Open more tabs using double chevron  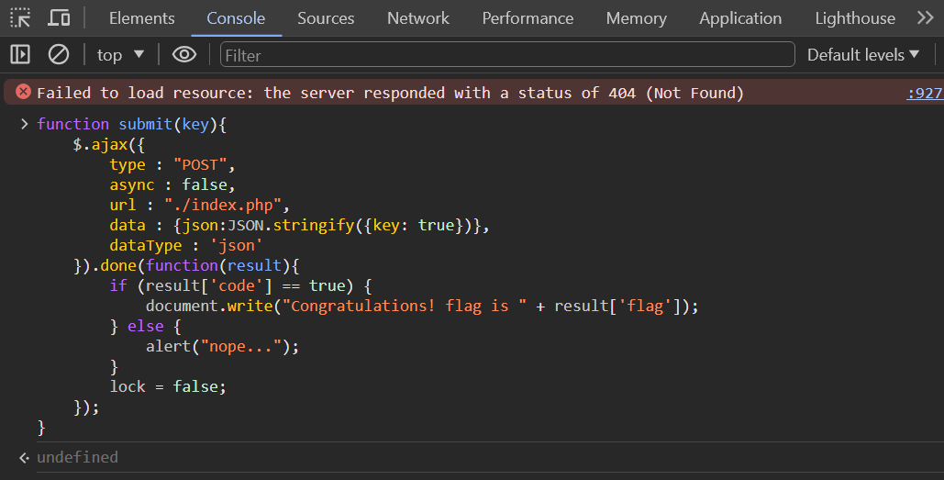coord(926,17)
